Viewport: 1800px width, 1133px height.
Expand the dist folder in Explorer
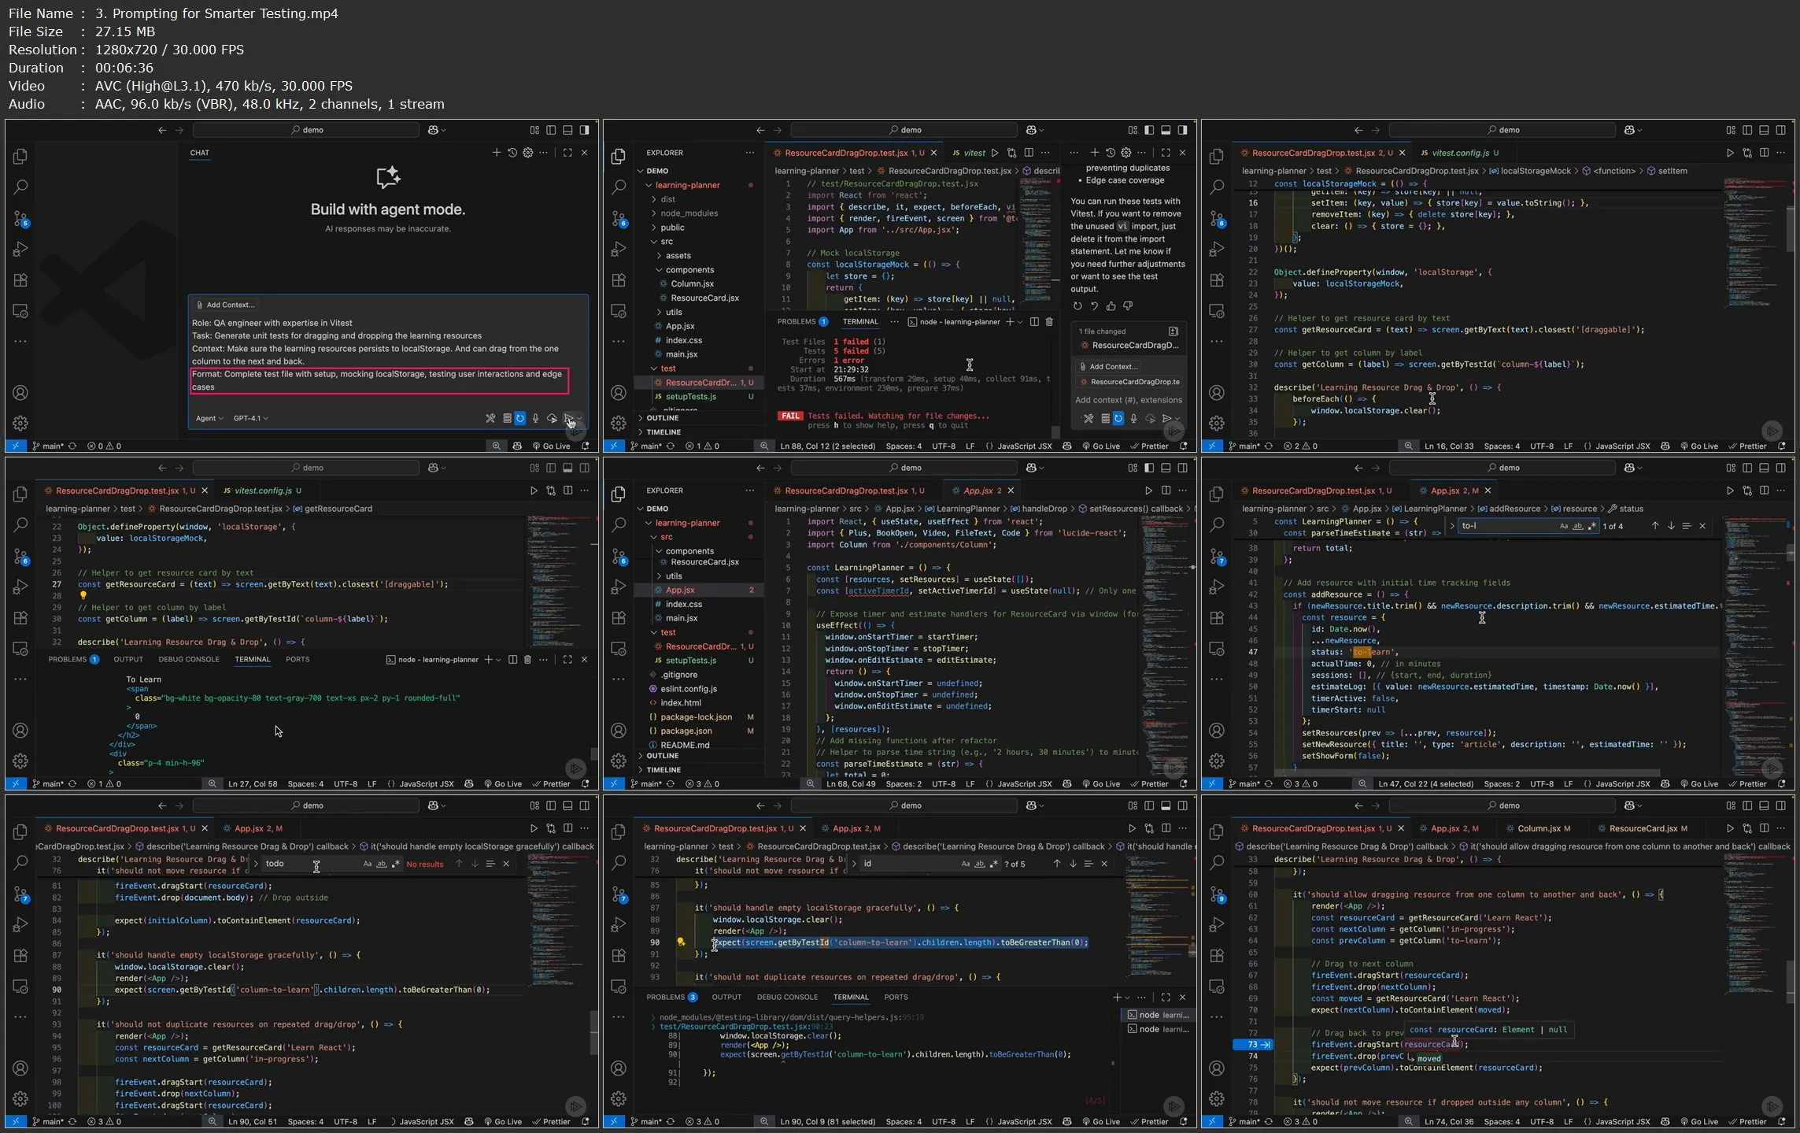click(667, 199)
